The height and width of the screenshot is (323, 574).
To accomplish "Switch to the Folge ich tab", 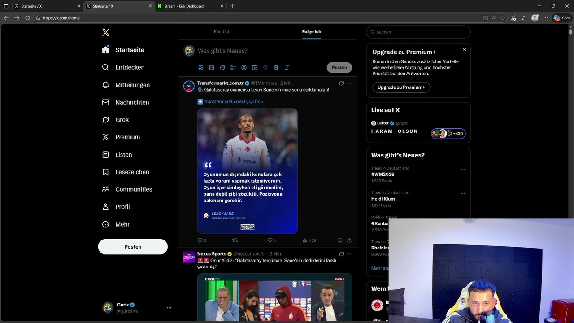I will pos(311,32).
